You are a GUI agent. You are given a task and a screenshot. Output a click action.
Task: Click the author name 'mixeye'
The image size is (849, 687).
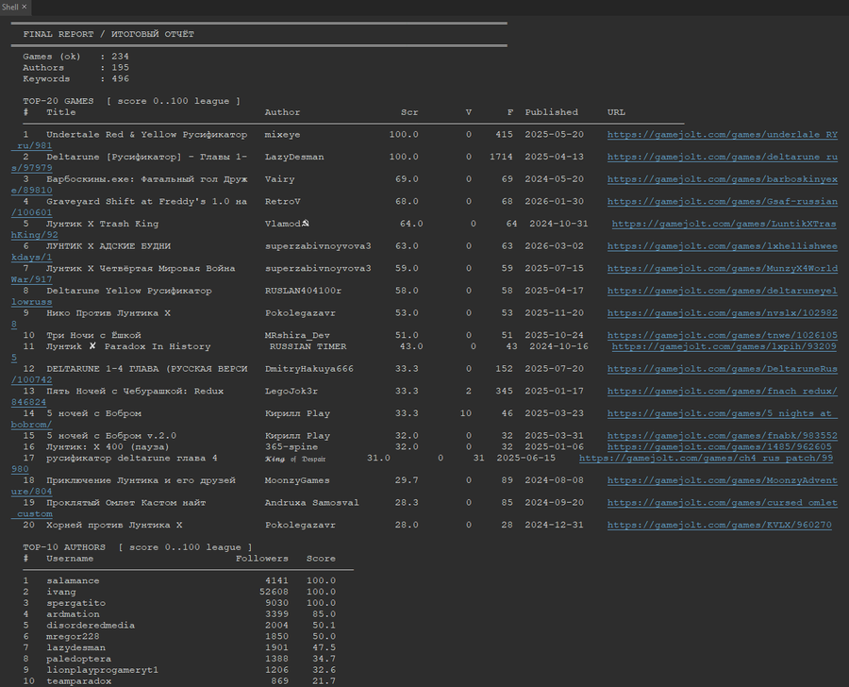[282, 134]
